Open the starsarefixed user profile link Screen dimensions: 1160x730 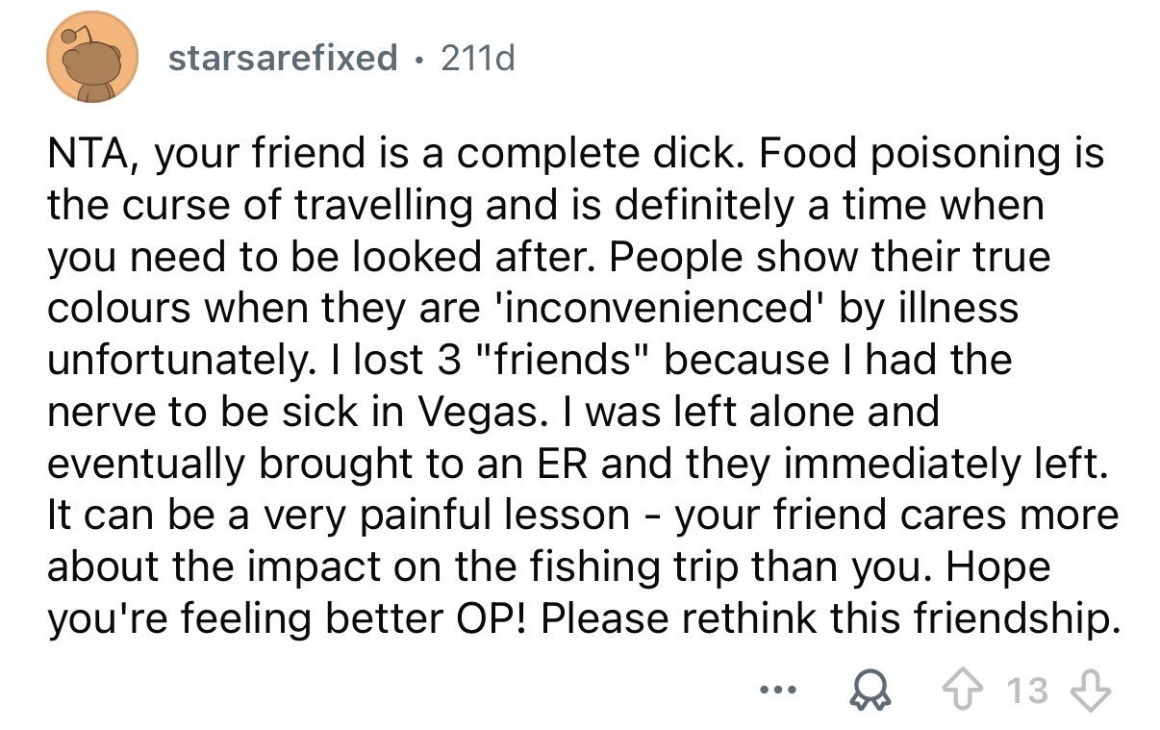tap(283, 59)
